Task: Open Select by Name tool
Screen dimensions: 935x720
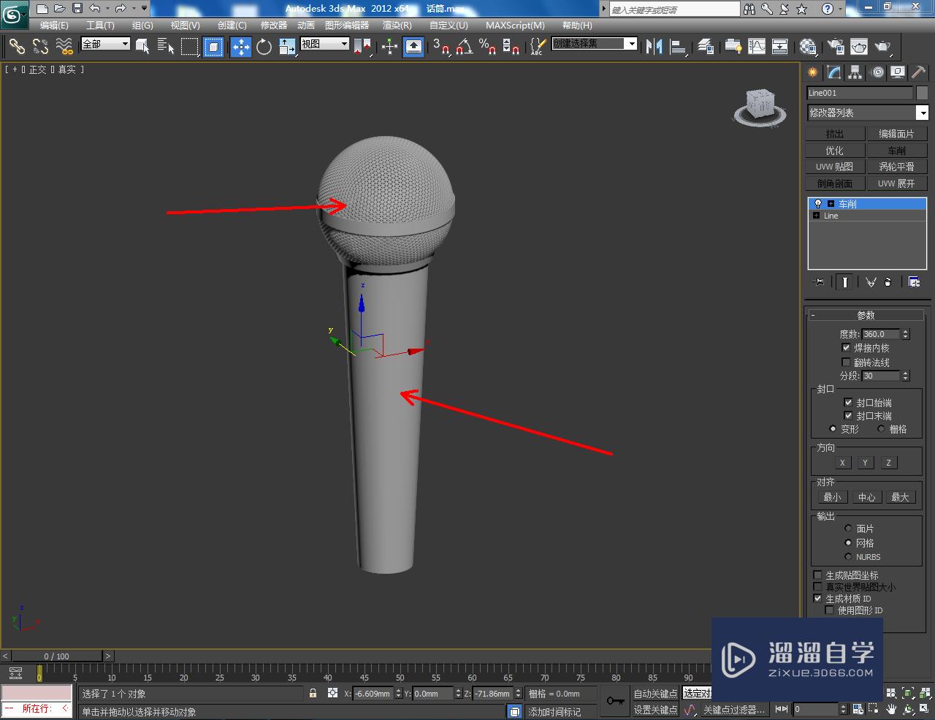Action: click(x=166, y=47)
